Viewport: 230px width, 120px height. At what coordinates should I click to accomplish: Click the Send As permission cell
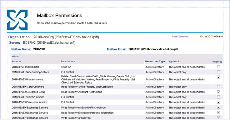[66, 67]
